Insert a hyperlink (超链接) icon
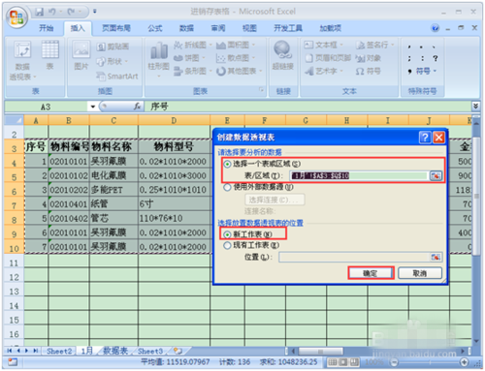 (x=282, y=55)
